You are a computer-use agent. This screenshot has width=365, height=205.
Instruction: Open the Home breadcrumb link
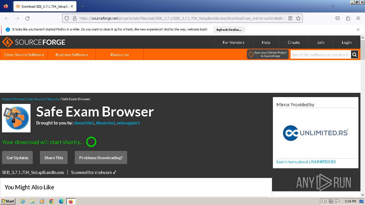click(7, 99)
